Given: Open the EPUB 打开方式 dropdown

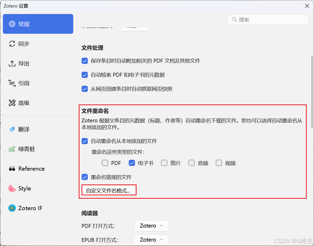Looking at the screenshot, I should click(x=151, y=240).
